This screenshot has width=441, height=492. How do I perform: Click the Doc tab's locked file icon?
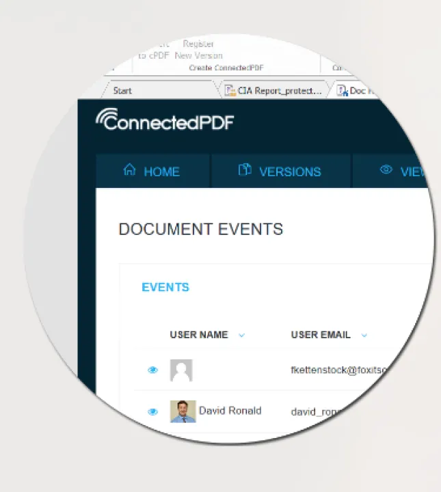point(343,91)
